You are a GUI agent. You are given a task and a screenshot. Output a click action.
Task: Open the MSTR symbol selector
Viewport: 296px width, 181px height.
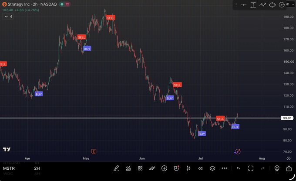click(x=9, y=168)
